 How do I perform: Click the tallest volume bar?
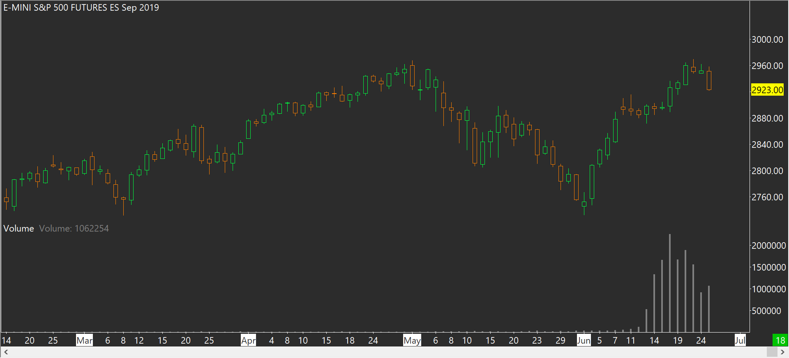670,283
